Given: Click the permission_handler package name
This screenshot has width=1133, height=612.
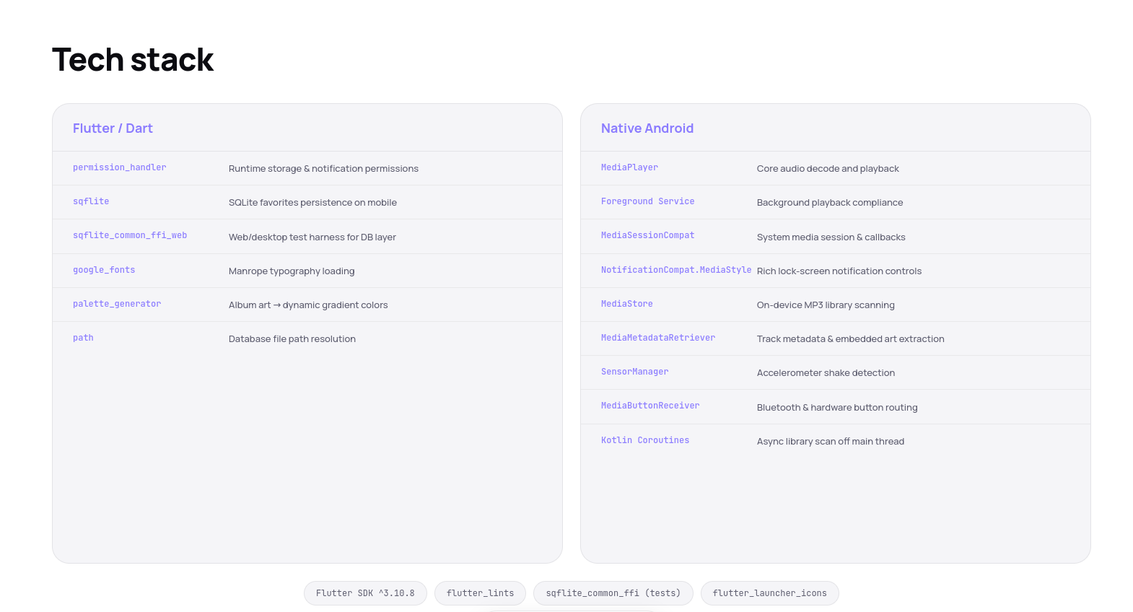Looking at the screenshot, I should pos(120,167).
